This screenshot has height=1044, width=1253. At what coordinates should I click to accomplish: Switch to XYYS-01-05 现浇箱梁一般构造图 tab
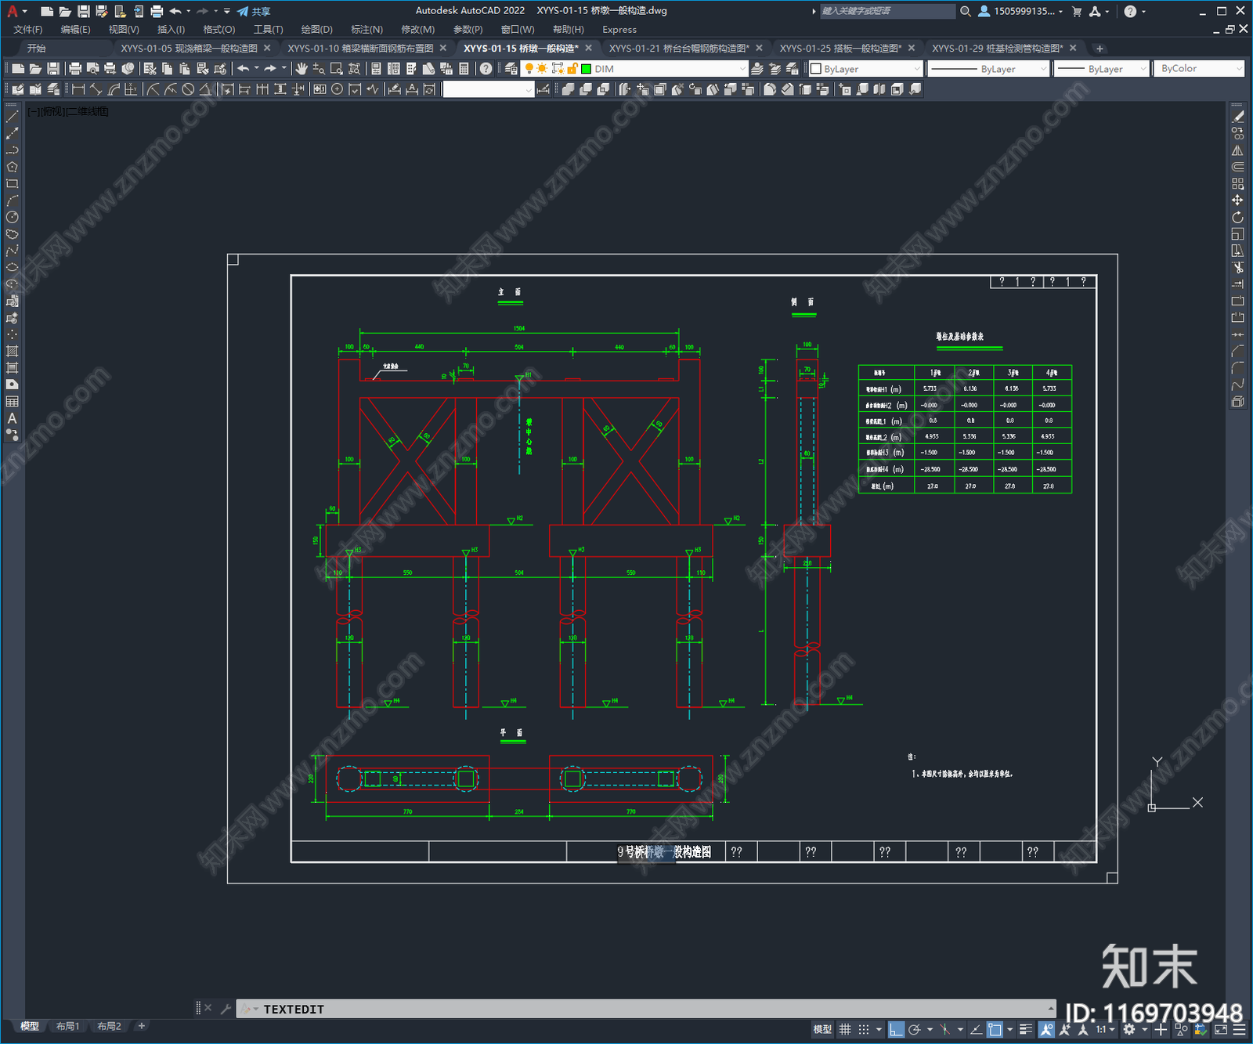click(189, 49)
